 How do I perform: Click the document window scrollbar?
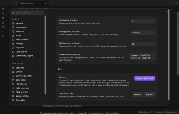(178, 44)
